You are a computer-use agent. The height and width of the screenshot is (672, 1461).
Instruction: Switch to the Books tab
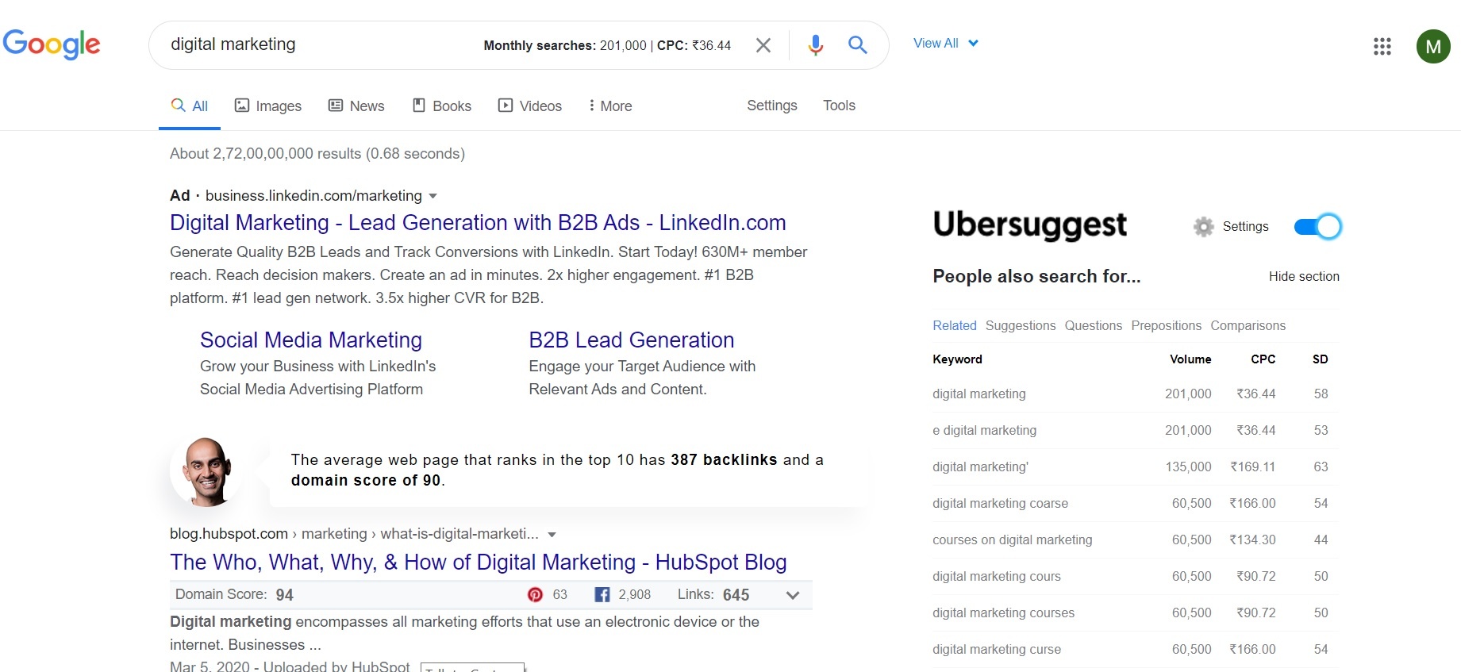[442, 106]
